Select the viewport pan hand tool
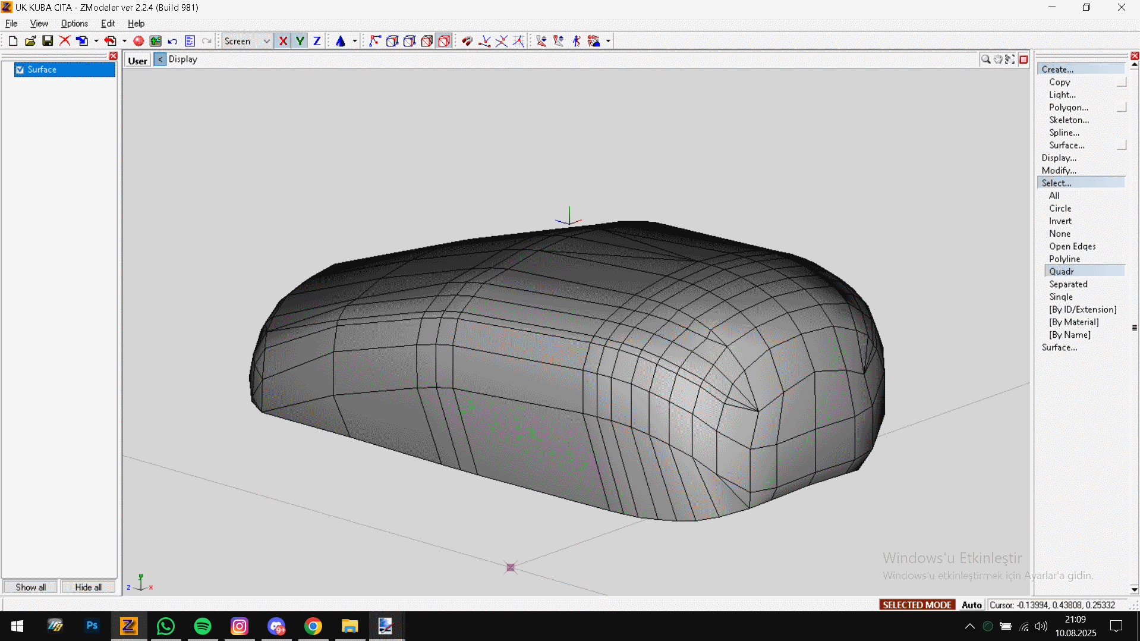The height and width of the screenshot is (641, 1140). click(x=998, y=59)
